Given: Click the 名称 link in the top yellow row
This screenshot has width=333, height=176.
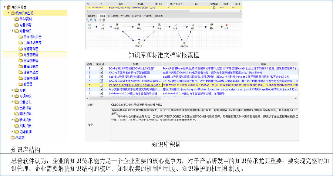Looking at the screenshot, I should [x=120, y=7].
